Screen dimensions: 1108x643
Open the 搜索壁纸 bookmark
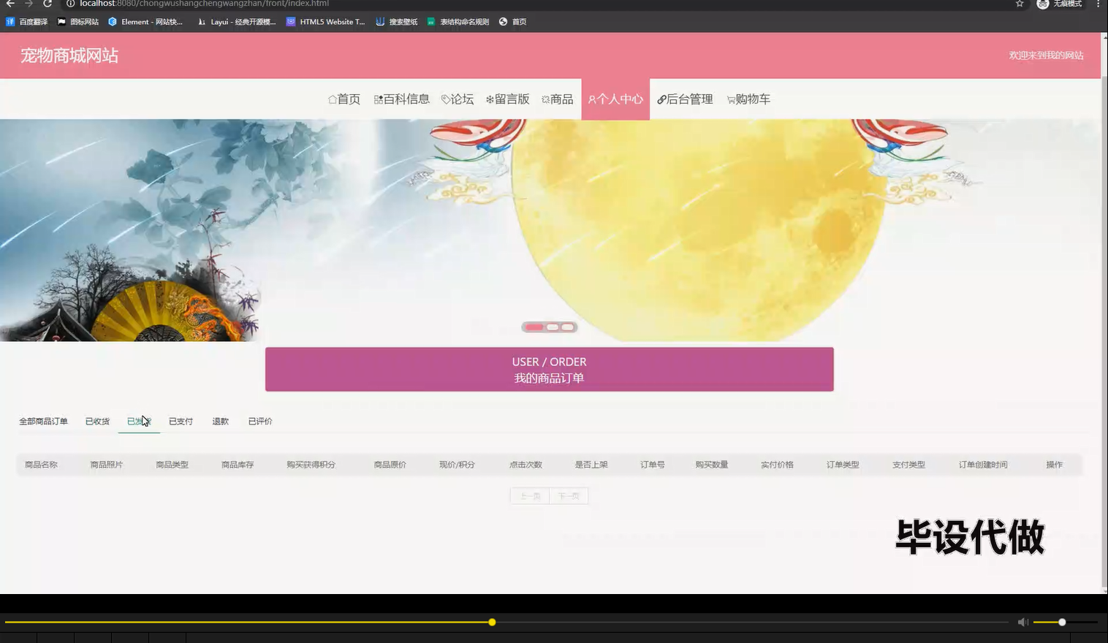pyautogui.click(x=397, y=22)
